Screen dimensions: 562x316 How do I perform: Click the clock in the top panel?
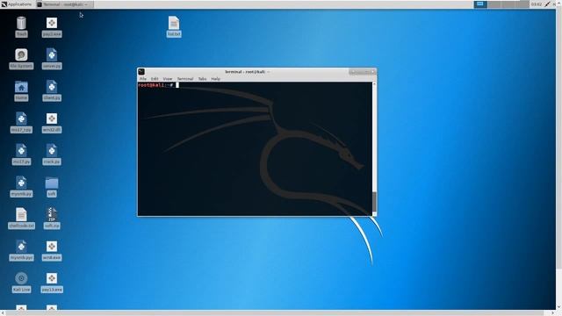[537, 4]
